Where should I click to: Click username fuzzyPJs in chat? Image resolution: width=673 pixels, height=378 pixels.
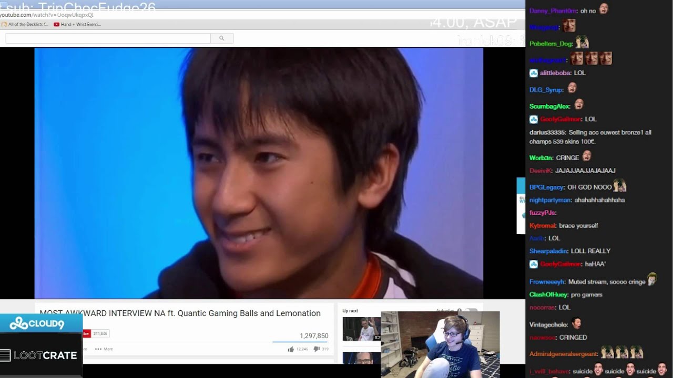click(x=543, y=213)
